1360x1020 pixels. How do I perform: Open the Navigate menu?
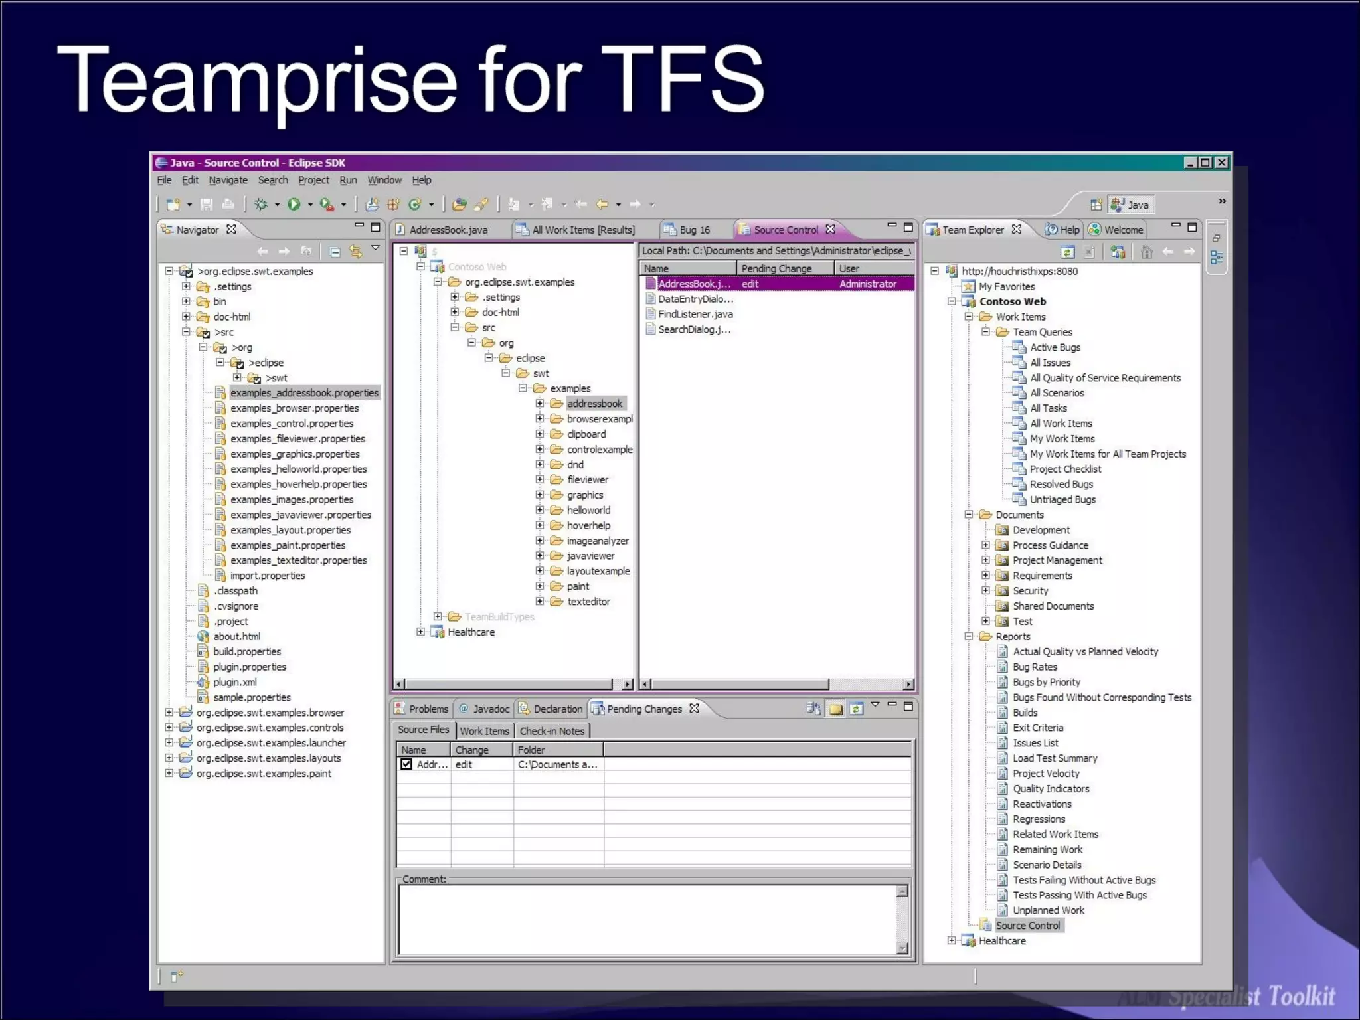point(228,180)
